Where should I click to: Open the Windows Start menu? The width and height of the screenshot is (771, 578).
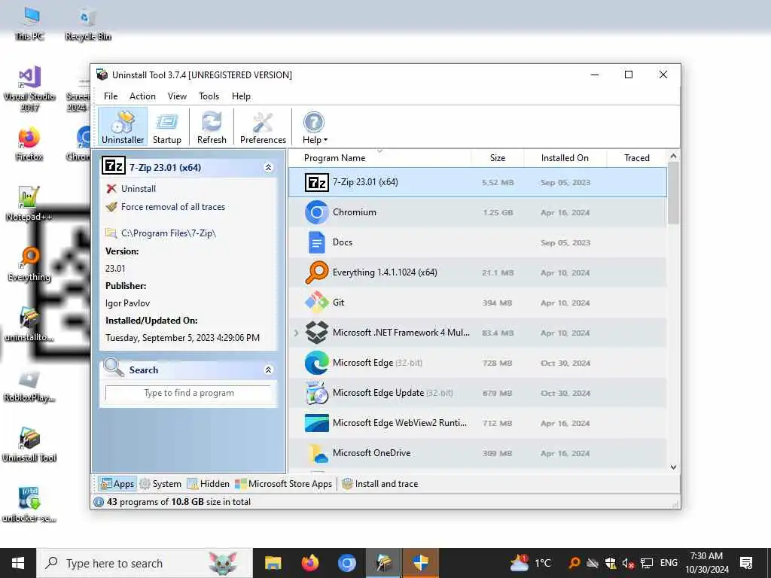18,563
